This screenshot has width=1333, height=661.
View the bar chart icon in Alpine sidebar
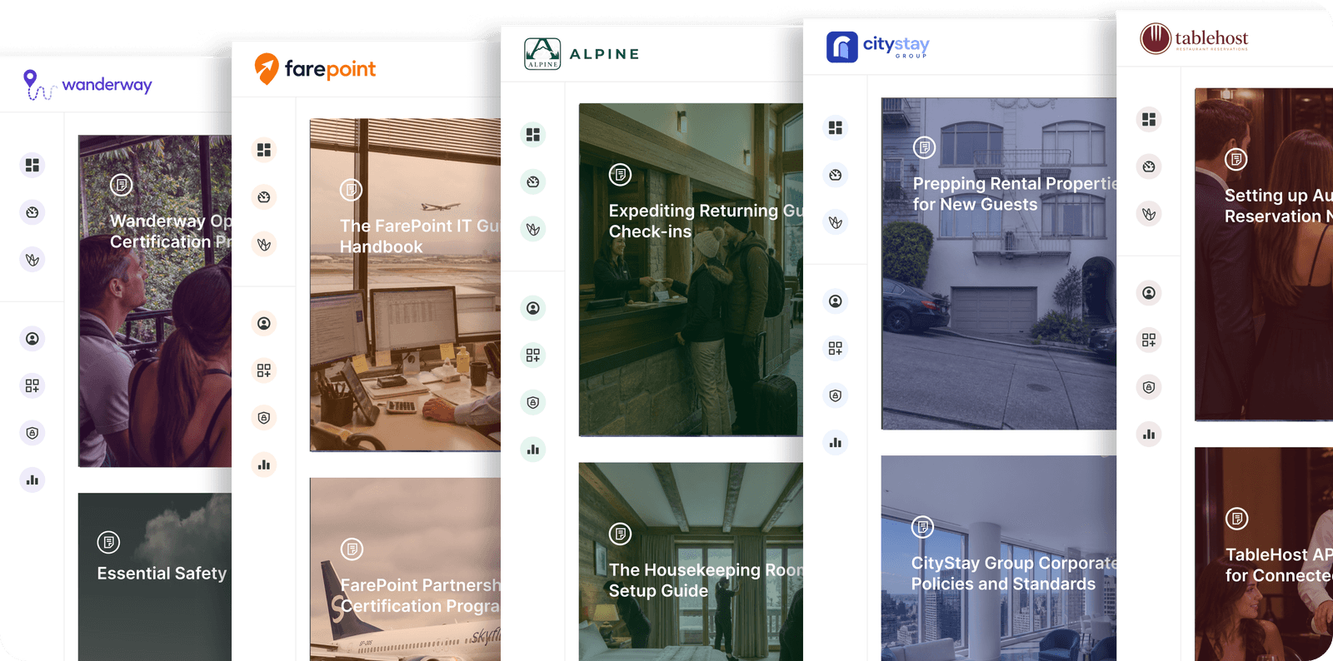click(533, 450)
